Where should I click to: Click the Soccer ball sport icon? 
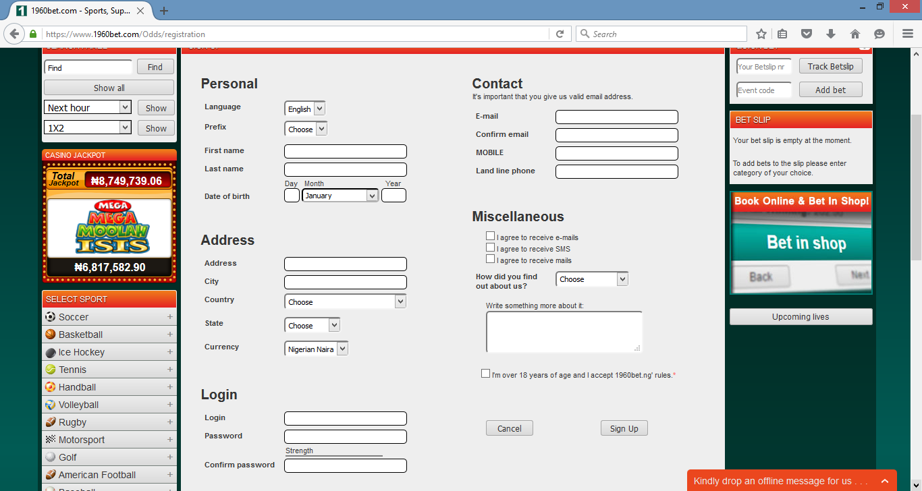[50, 317]
